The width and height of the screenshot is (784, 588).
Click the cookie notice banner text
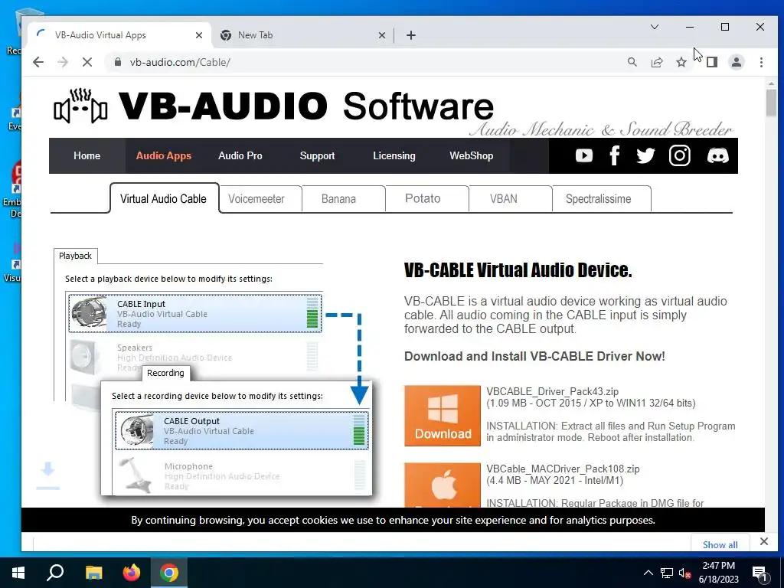click(x=393, y=520)
